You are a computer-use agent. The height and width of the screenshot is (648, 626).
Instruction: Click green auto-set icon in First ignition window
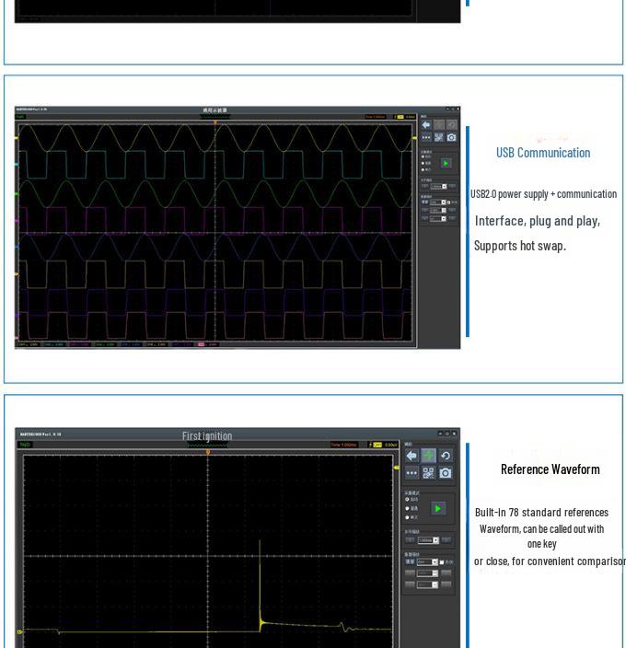[x=428, y=456]
